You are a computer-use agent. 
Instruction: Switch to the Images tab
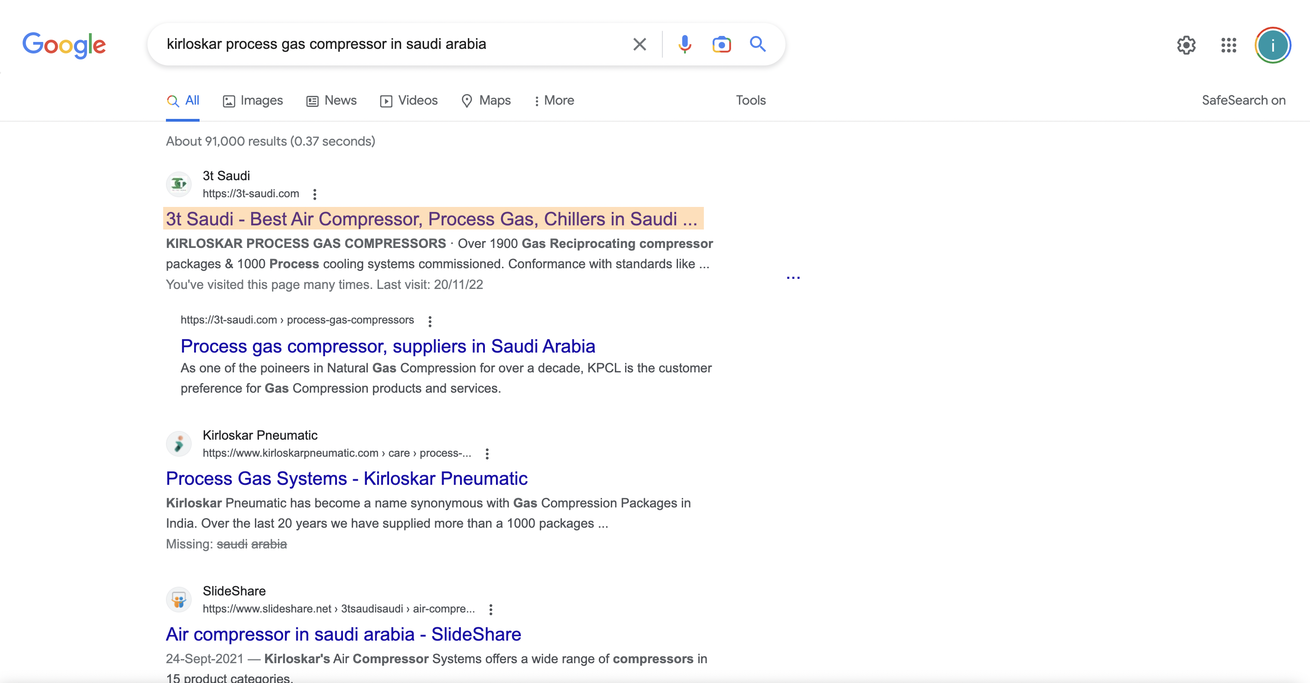tap(253, 100)
